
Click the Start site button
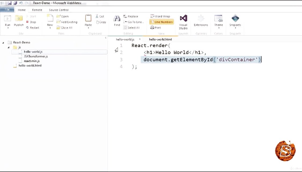click(x=31, y=16)
